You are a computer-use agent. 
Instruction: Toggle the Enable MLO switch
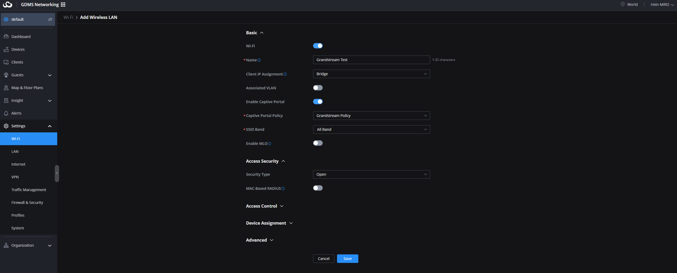pyautogui.click(x=318, y=143)
